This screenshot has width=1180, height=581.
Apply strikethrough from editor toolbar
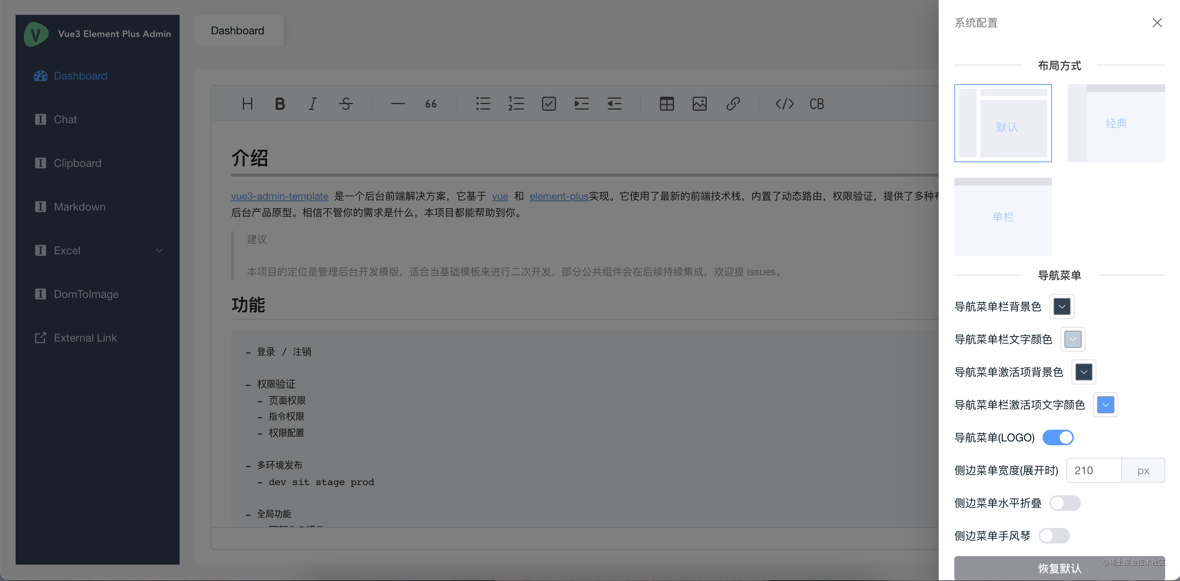[x=346, y=104]
